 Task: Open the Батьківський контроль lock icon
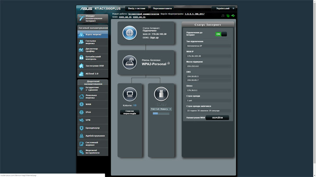[81, 58]
